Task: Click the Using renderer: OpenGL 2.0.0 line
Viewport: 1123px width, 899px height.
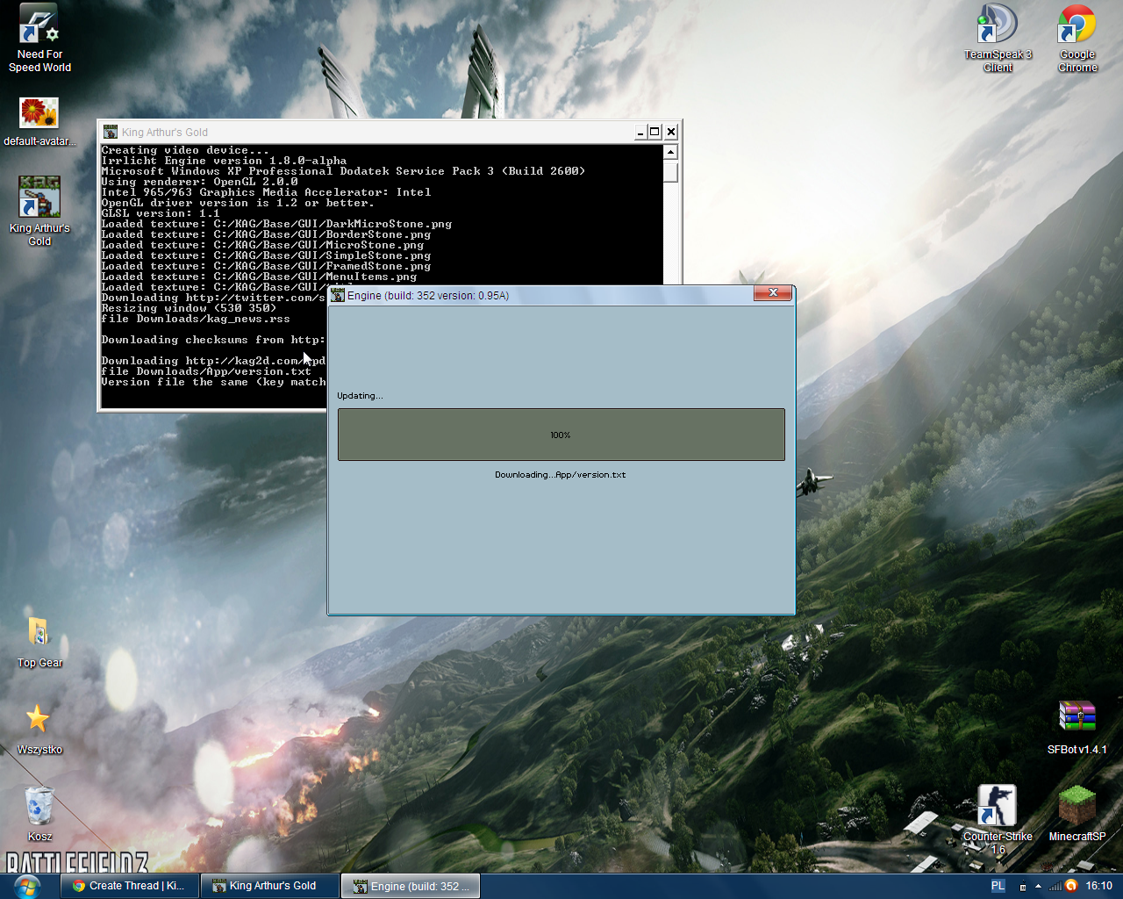Action: [x=199, y=182]
